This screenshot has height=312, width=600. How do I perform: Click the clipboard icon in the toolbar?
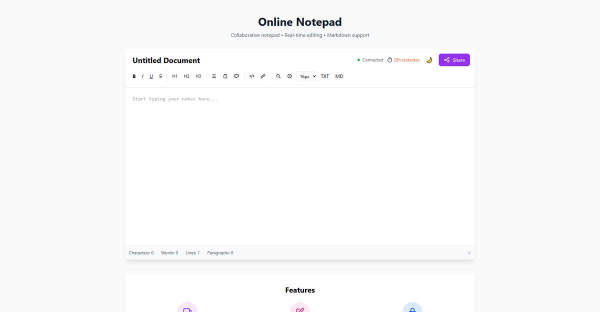225,76
